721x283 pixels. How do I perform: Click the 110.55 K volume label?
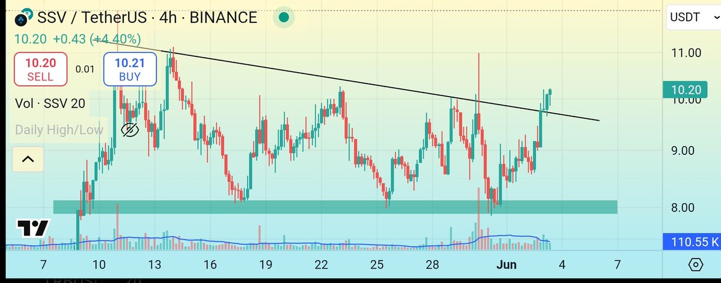click(x=691, y=242)
